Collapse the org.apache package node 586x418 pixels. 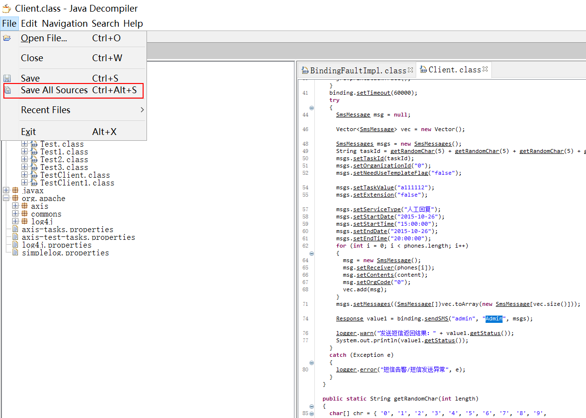(x=6, y=199)
